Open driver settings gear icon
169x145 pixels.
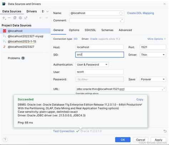pos(20,18)
